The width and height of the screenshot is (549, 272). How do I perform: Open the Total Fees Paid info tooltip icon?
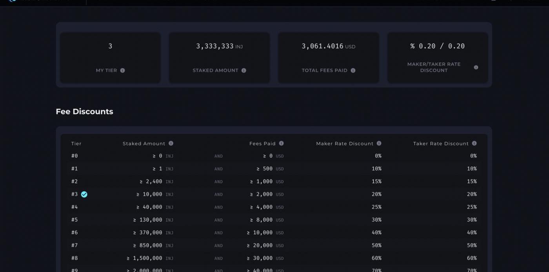tap(353, 70)
